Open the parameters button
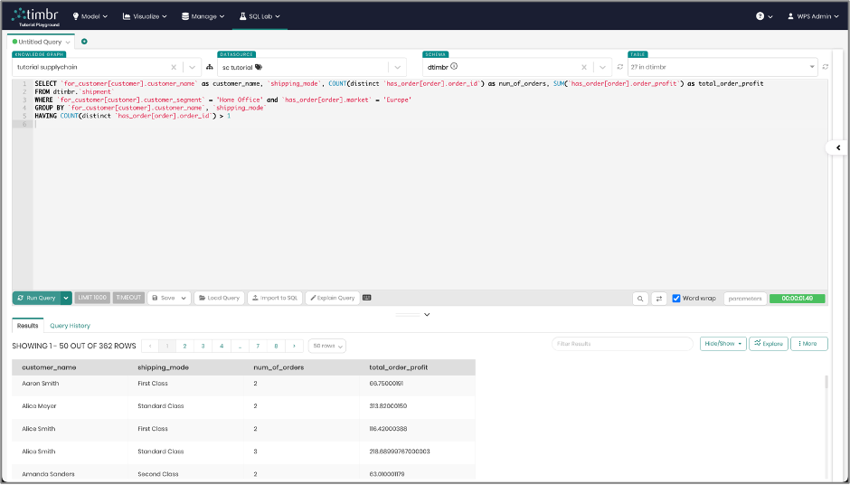The width and height of the screenshot is (850, 485). click(745, 299)
